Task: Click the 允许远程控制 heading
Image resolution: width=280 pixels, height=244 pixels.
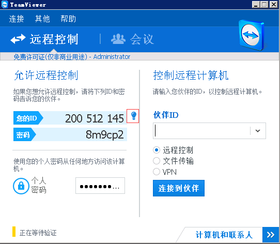Action: (x=46, y=75)
